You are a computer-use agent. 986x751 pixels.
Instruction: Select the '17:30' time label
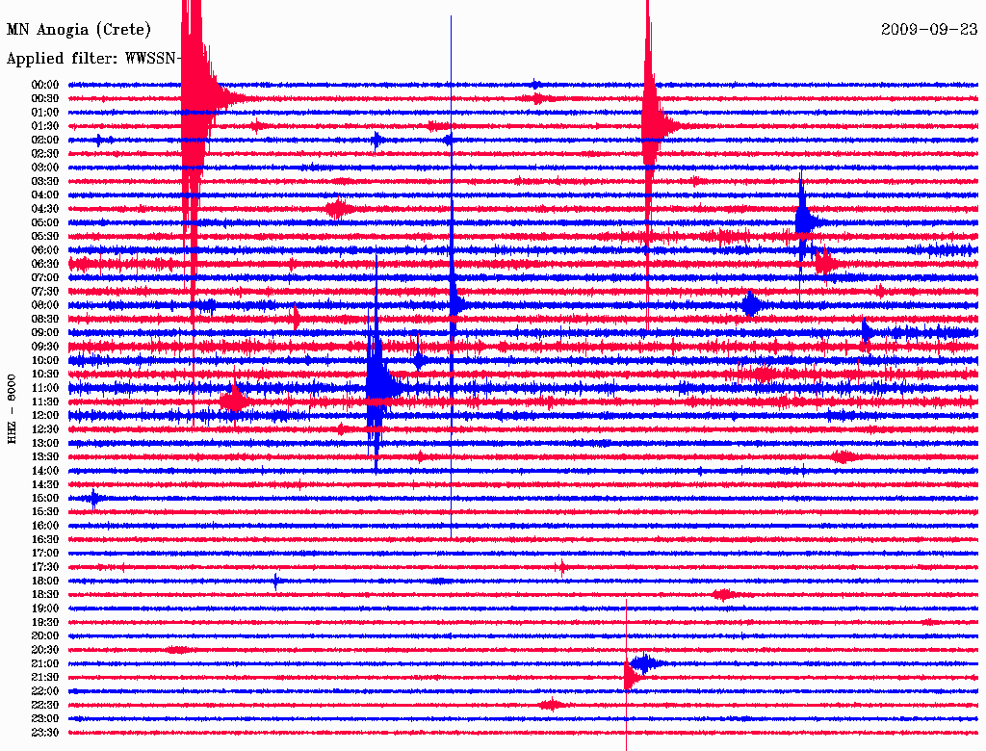click(x=45, y=567)
